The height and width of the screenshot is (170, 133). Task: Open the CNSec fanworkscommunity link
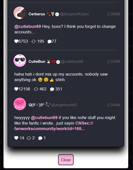[x=54, y=126]
